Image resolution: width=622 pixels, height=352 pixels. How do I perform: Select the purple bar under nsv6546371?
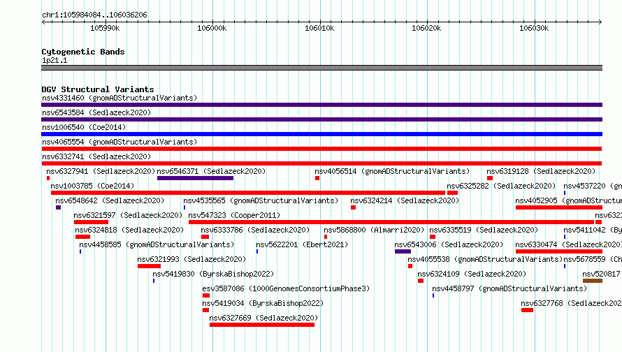pos(195,178)
